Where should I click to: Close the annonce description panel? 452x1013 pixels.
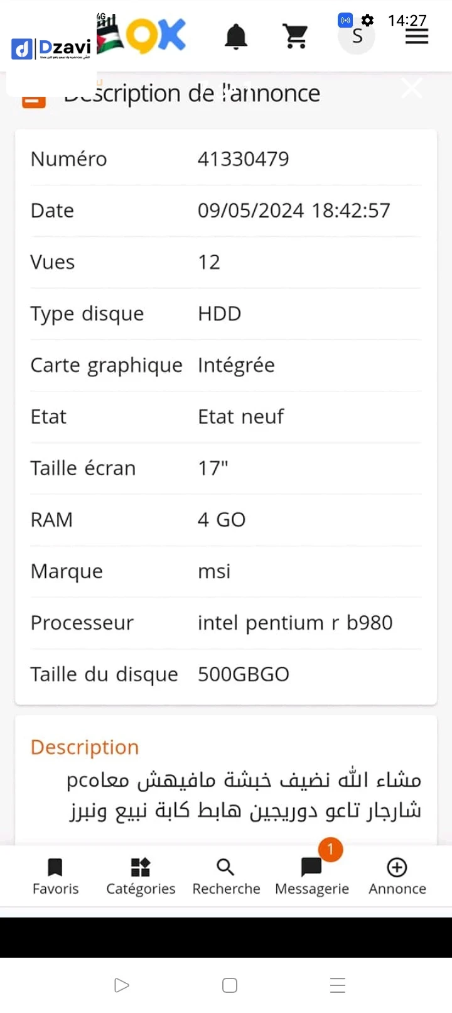[412, 89]
